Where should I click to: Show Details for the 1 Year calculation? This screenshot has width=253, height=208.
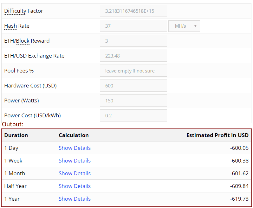(x=75, y=199)
